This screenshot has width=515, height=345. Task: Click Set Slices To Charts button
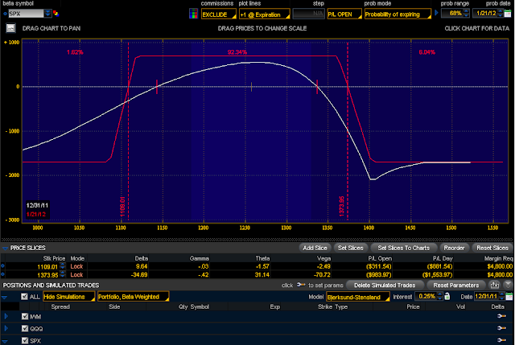pos(403,248)
